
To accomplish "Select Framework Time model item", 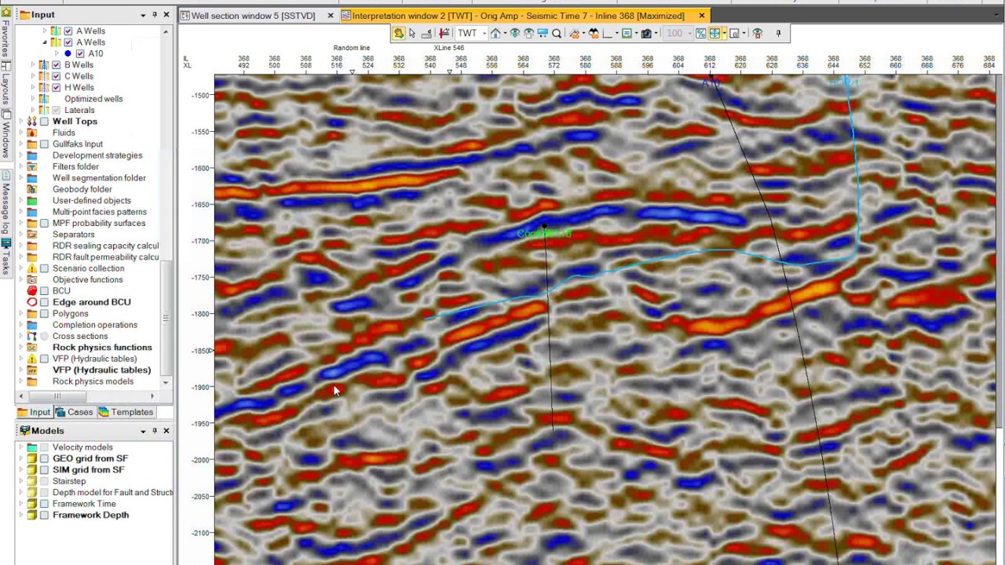I will (x=84, y=504).
